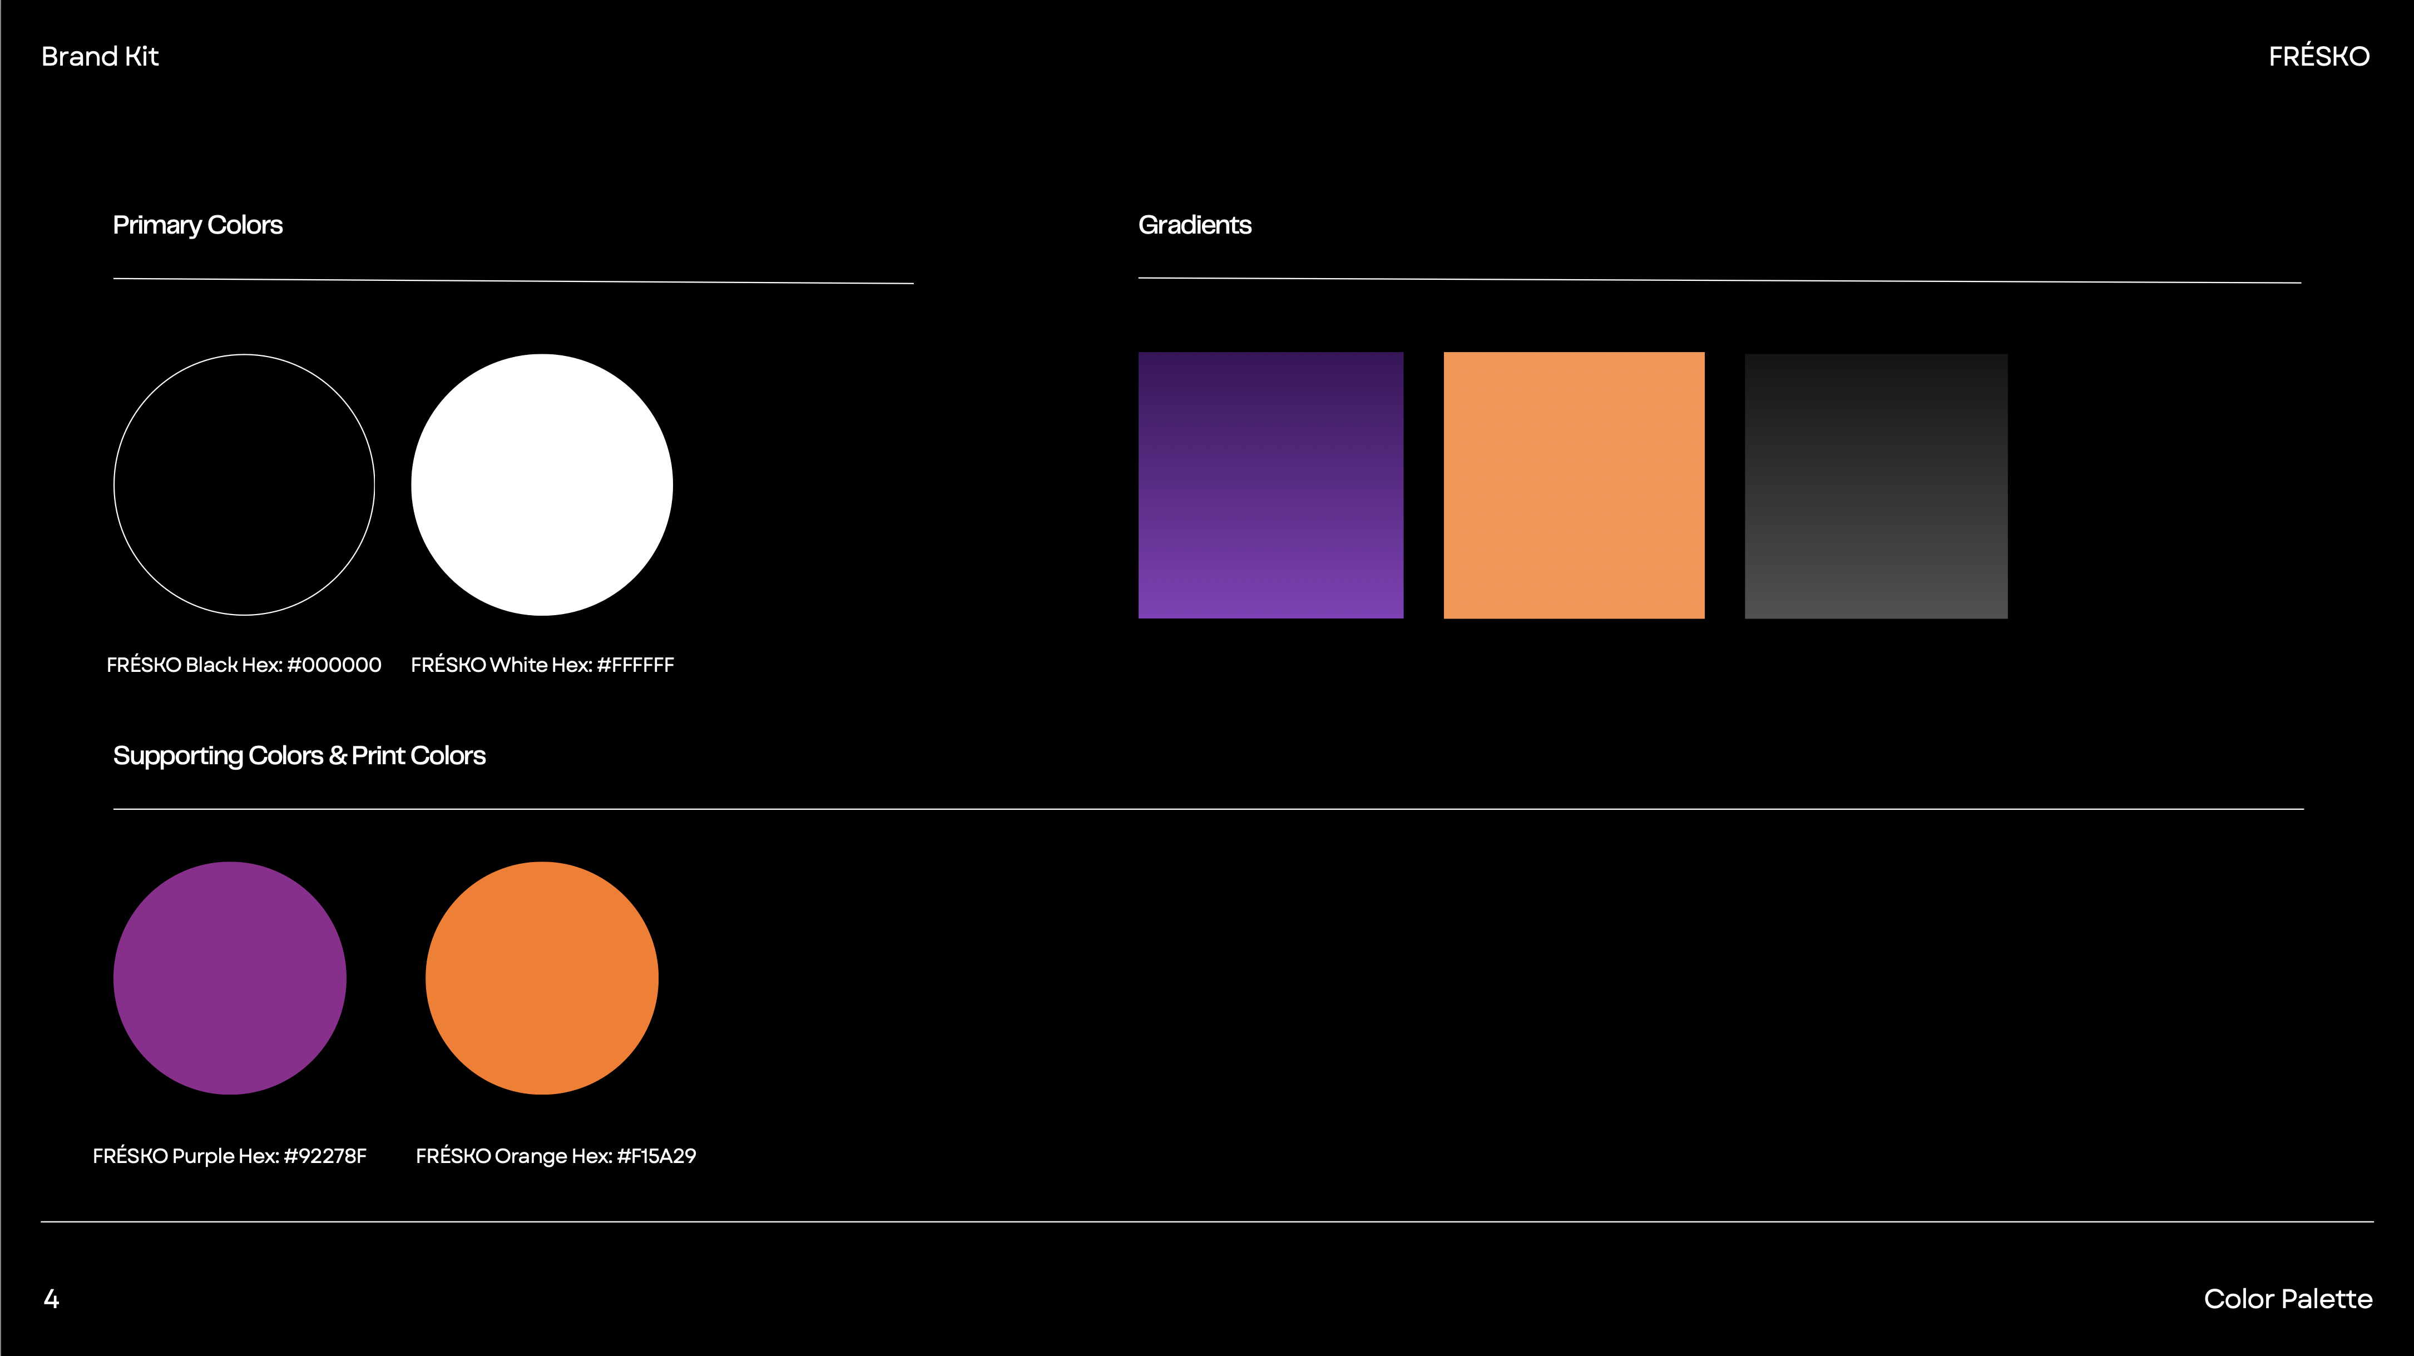Click the 'Color Palette' footer text
The image size is (2414, 1356).
click(x=2288, y=1299)
